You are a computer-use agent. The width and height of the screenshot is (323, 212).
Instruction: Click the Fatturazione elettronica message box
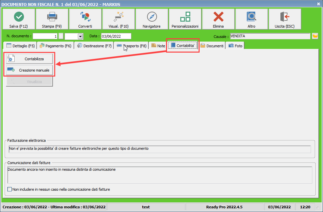click(160, 149)
